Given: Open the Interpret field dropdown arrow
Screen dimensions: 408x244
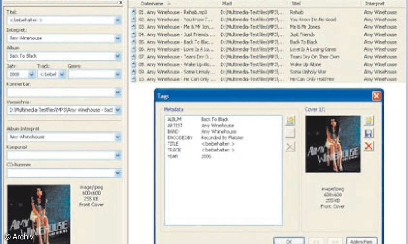Looking at the screenshot, I should [118, 38].
